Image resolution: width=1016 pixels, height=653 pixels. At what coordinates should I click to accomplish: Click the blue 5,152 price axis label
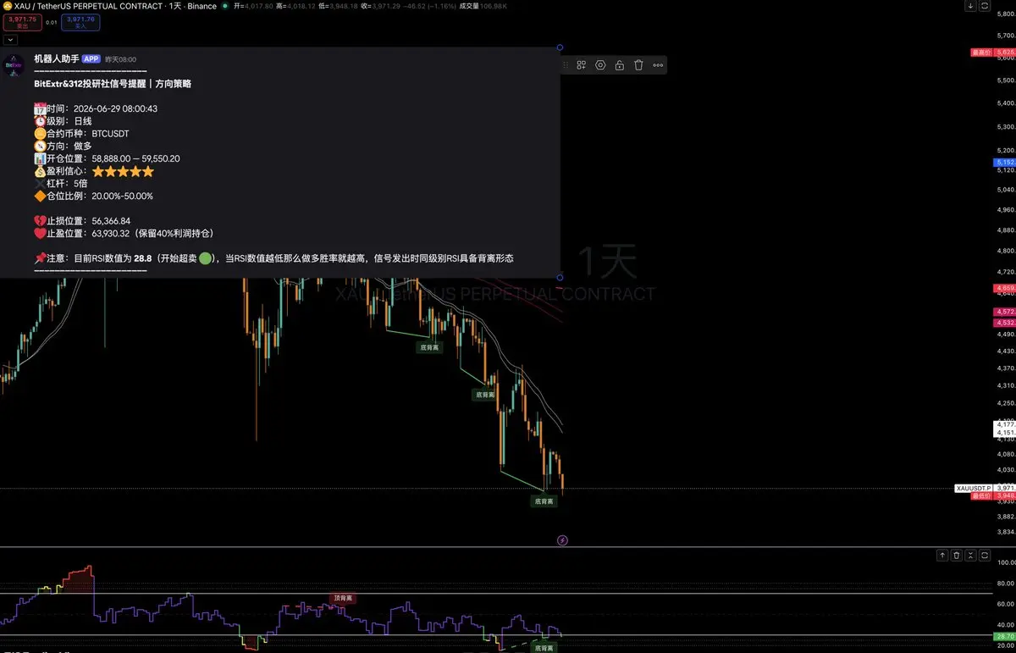(x=1005, y=162)
